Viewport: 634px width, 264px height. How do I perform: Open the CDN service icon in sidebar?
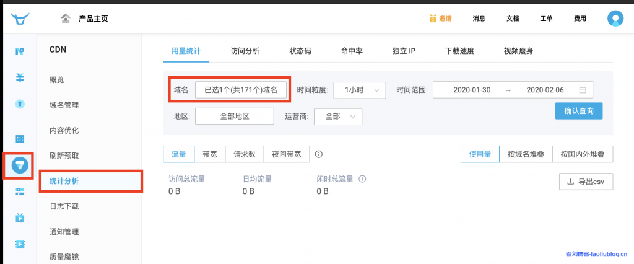(x=20, y=165)
